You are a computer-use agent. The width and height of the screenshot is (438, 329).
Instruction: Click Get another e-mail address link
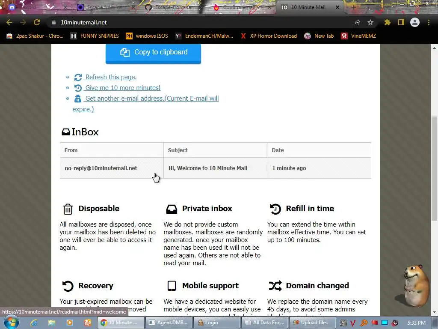145,104
